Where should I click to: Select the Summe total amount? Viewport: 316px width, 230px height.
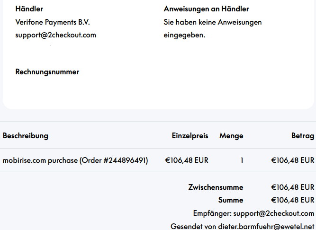292,200
